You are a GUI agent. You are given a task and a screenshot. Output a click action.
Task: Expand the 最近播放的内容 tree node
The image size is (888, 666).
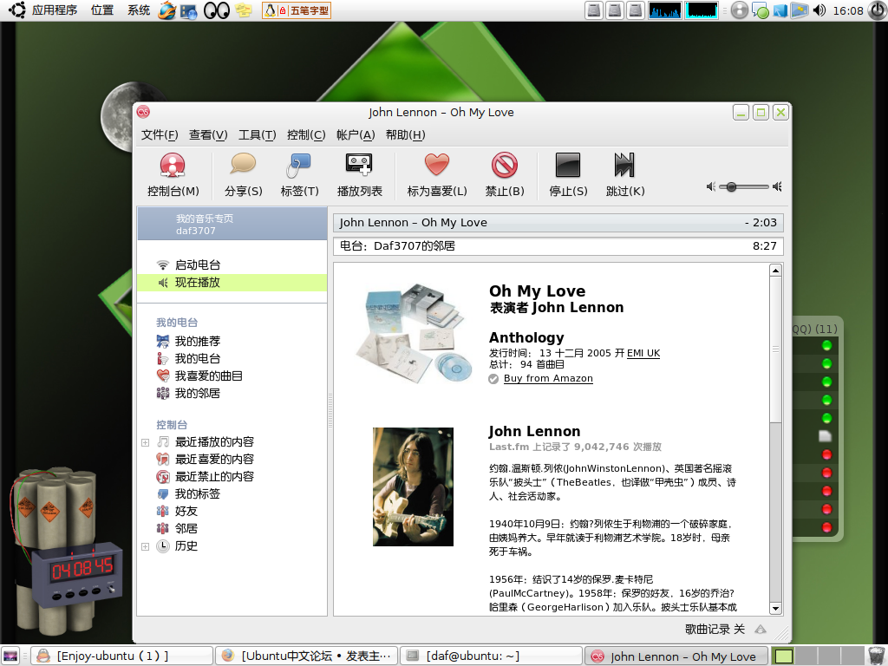click(145, 442)
